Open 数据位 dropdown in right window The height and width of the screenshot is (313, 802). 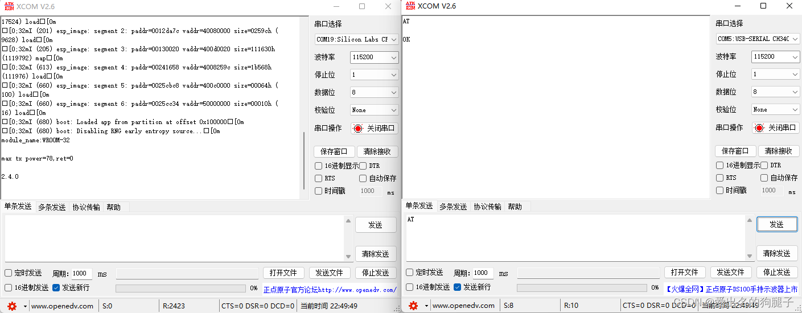pos(775,92)
